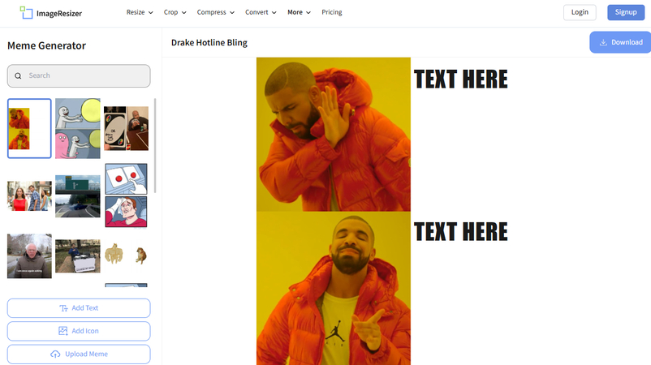Click the download arrow icon

pyautogui.click(x=603, y=42)
